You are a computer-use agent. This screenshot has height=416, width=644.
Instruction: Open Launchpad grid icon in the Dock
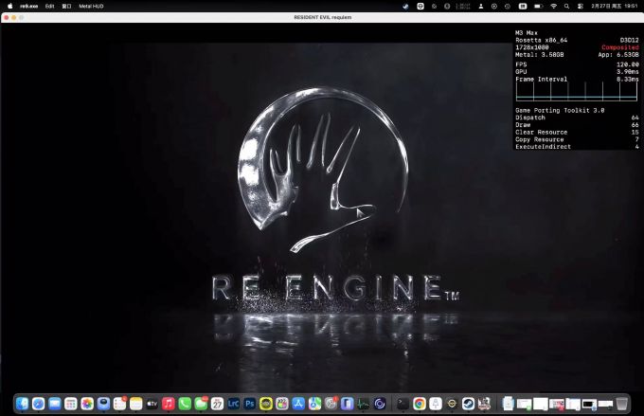pyautogui.click(x=71, y=404)
